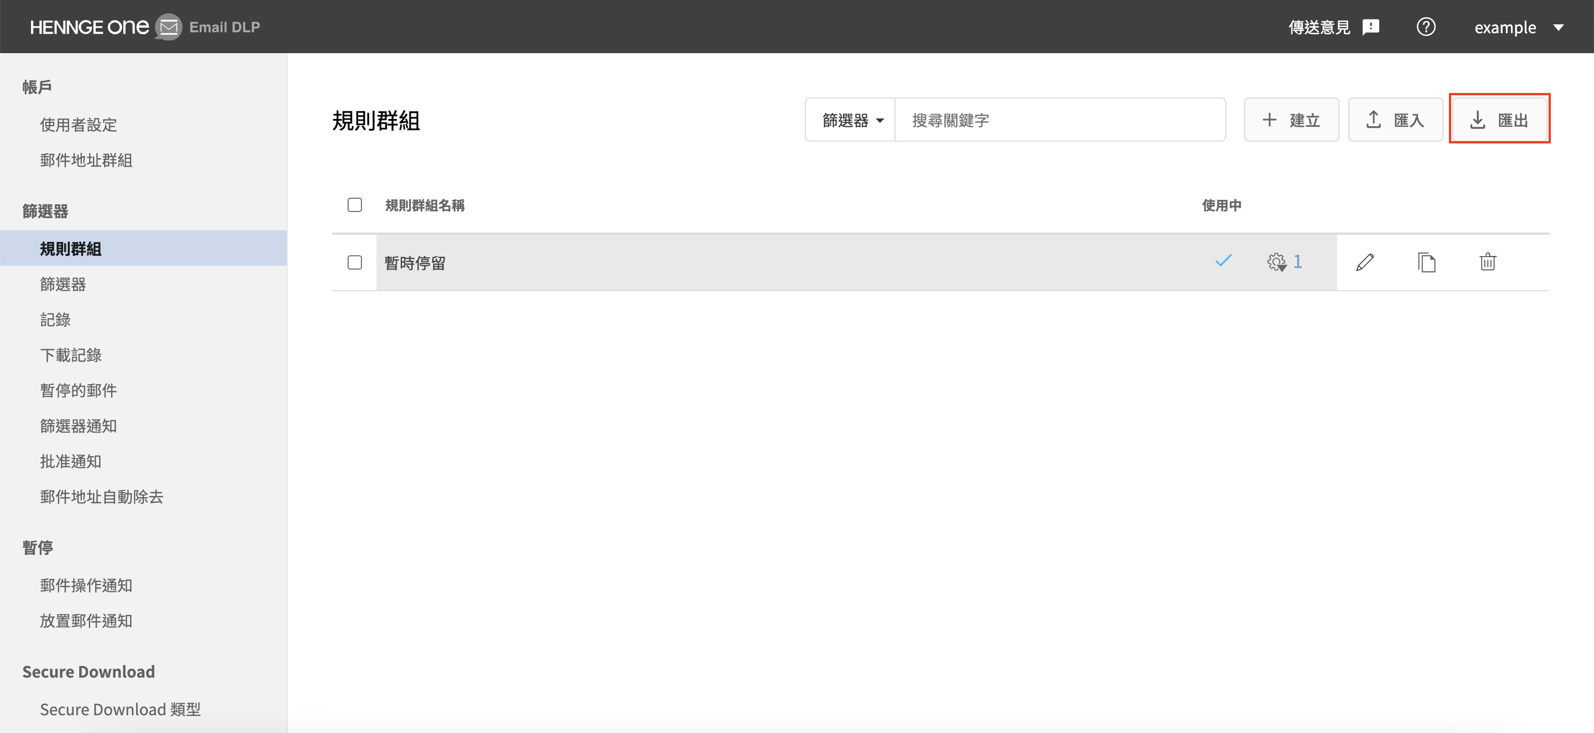Click the 暫時停留 rule group name
Image resolution: width=1594 pixels, height=733 pixels.
click(415, 263)
